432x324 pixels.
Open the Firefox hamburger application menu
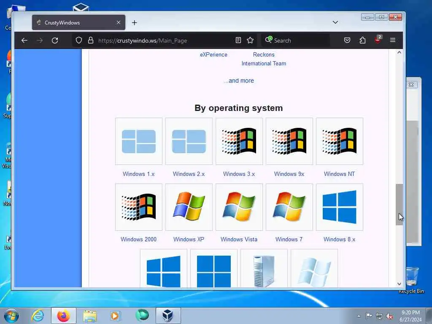[393, 40]
